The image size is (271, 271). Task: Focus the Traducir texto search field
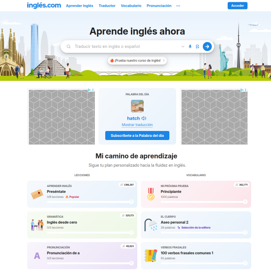coord(126,47)
